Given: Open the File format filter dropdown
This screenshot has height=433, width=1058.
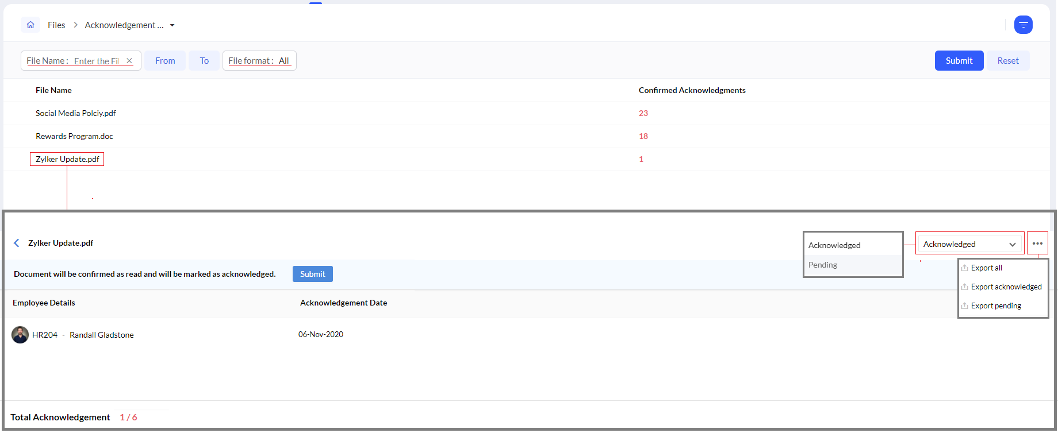Looking at the screenshot, I should (x=259, y=61).
